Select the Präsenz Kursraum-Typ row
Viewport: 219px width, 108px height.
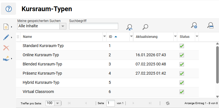pos(107,73)
